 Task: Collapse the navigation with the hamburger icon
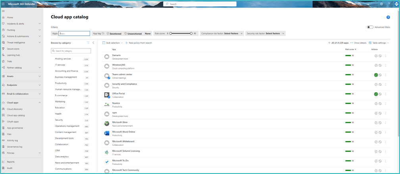pos(3,11)
